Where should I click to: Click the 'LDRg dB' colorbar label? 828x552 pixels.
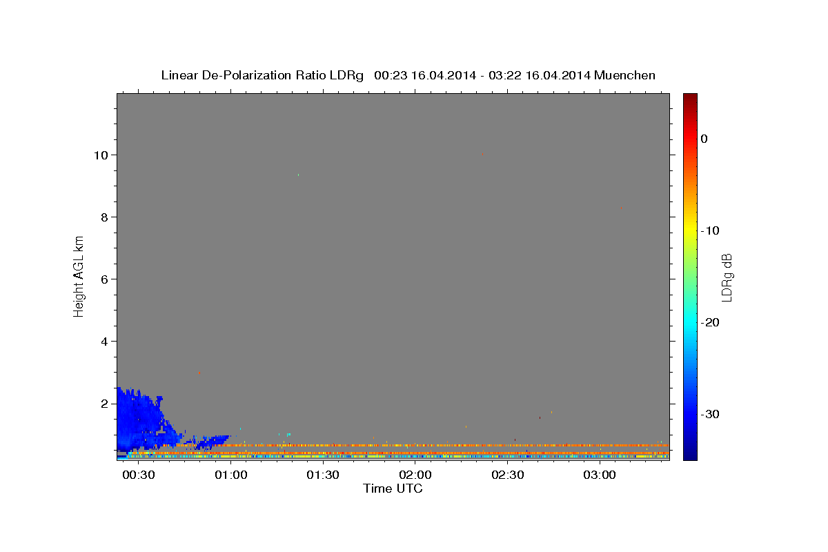click(x=726, y=277)
